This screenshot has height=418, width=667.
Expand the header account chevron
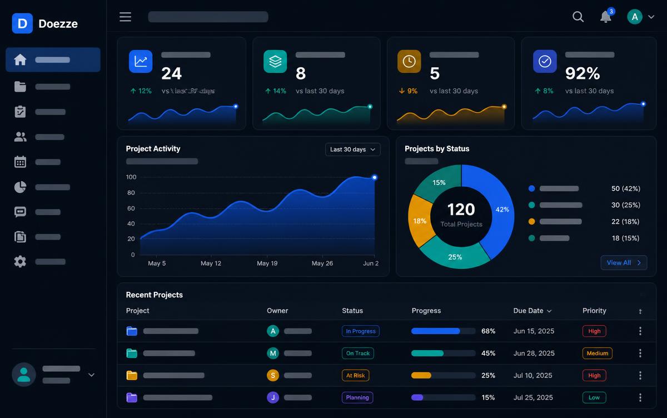click(x=651, y=17)
